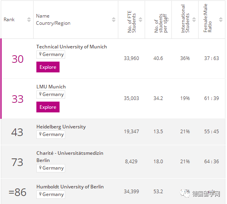Click location pin icon in Heidelberg's Germany tag

point(40,134)
